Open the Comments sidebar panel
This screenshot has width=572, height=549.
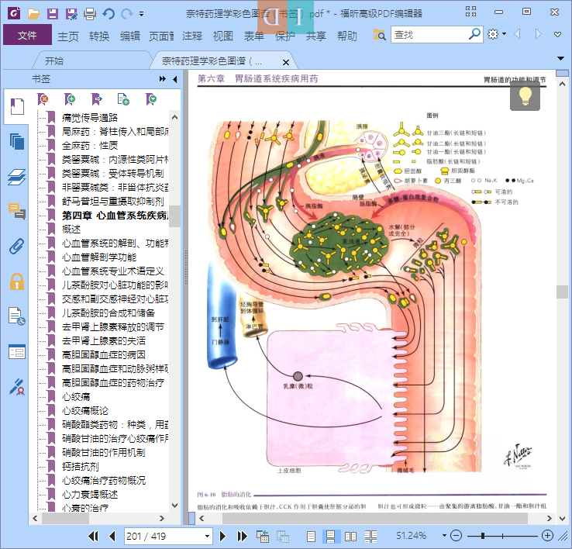click(x=17, y=212)
